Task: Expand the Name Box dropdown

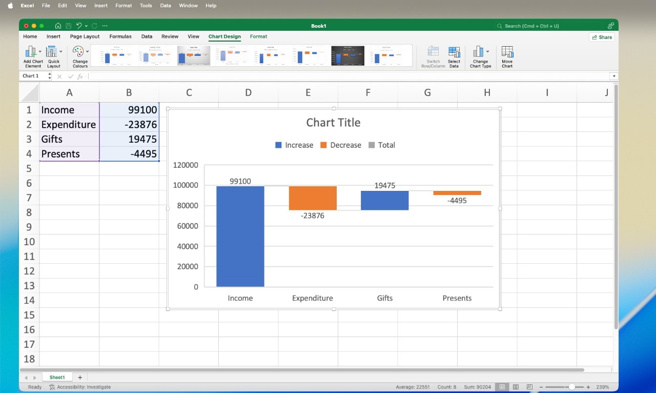Action: tap(49, 75)
